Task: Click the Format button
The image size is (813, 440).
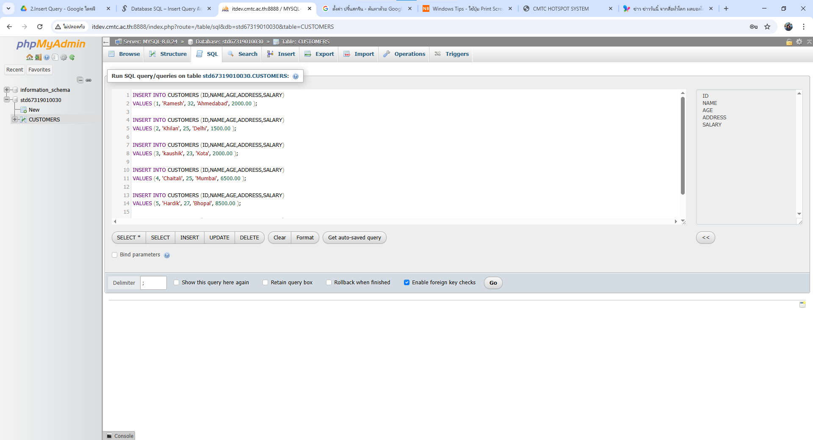Action: (x=305, y=237)
